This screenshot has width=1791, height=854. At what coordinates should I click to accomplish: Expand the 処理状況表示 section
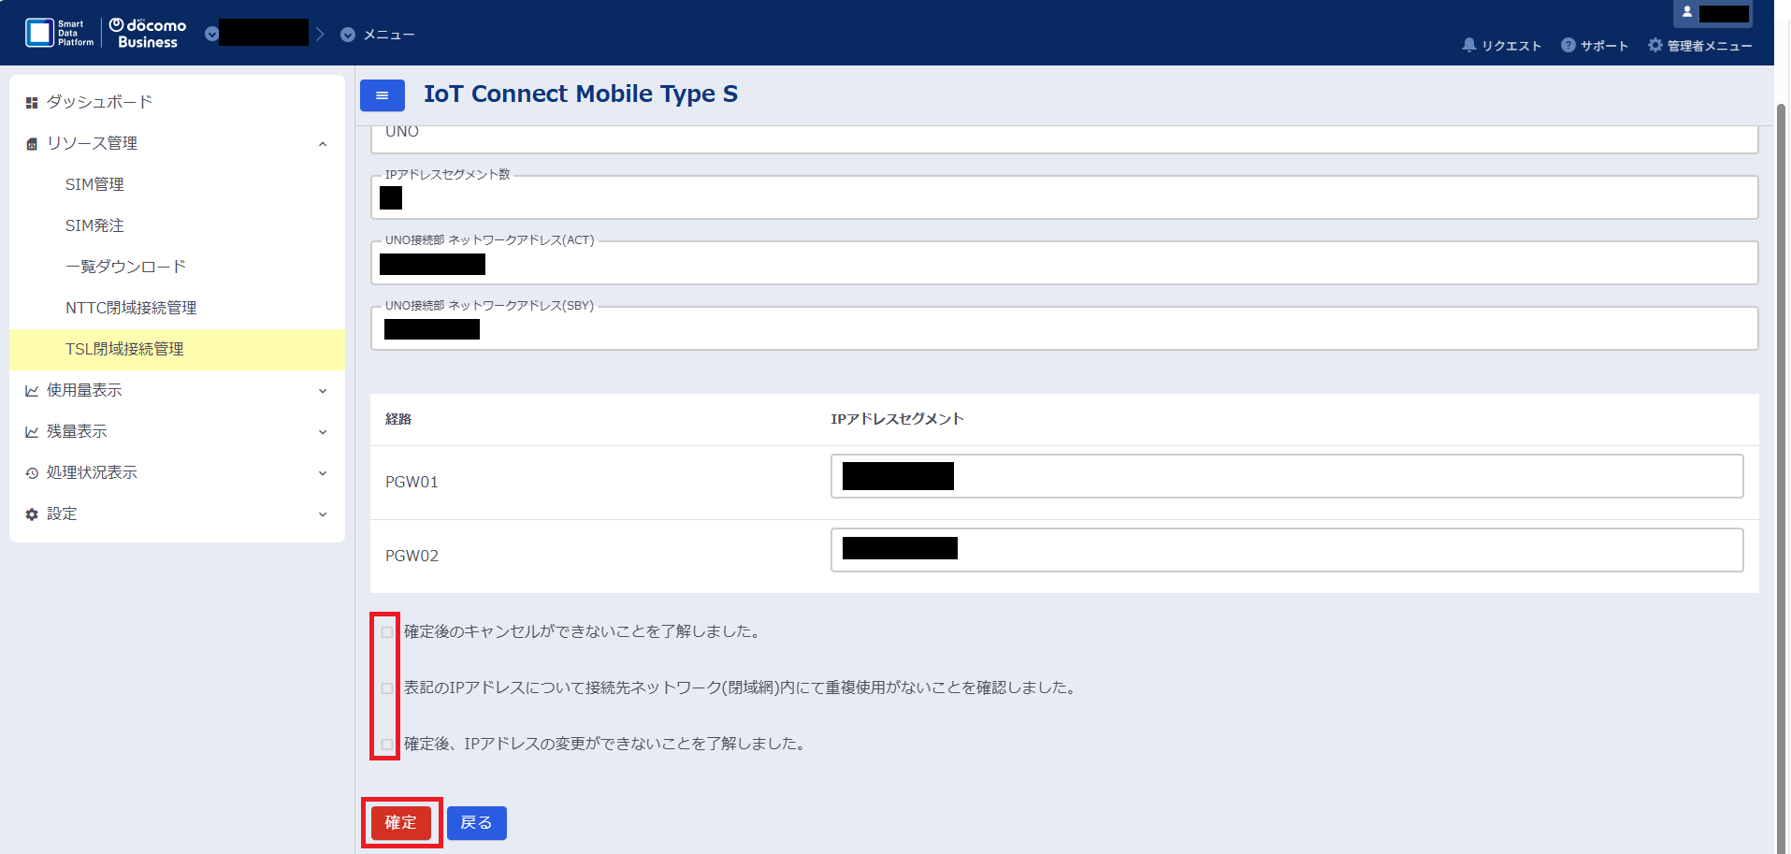pos(177,472)
